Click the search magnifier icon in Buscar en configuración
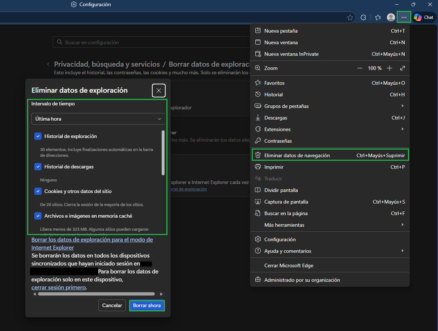This screenshot has width=438, height=331. tap(59, 42)
